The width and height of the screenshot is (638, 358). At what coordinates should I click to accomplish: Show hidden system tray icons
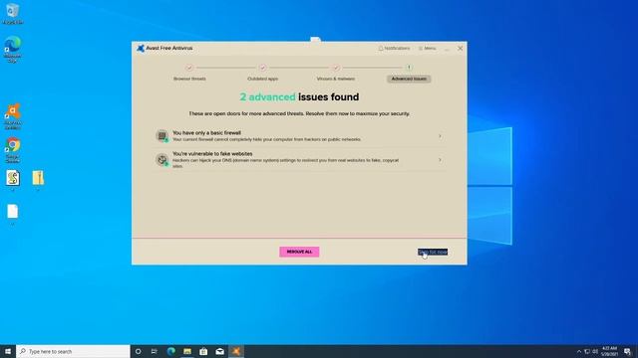(x=579, y=351)
